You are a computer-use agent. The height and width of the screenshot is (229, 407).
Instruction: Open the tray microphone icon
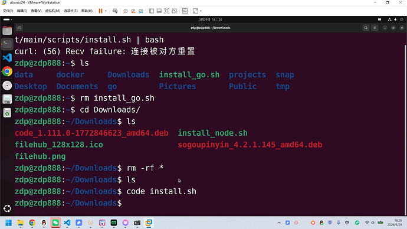[339, 223]
